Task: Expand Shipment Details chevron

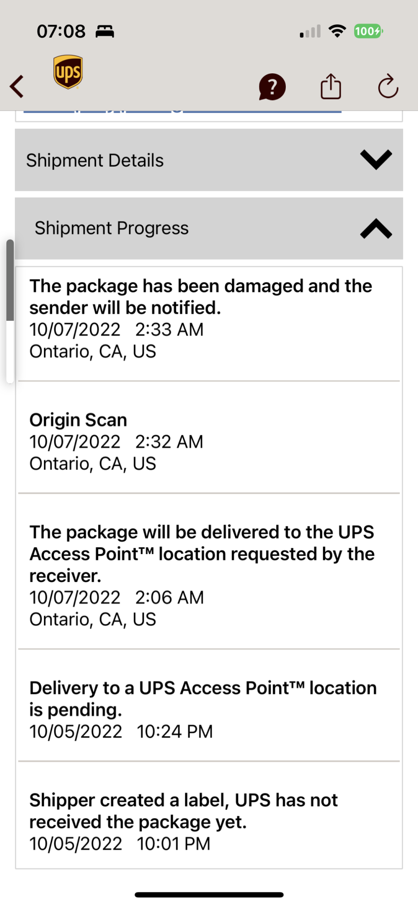Action: 375,159
